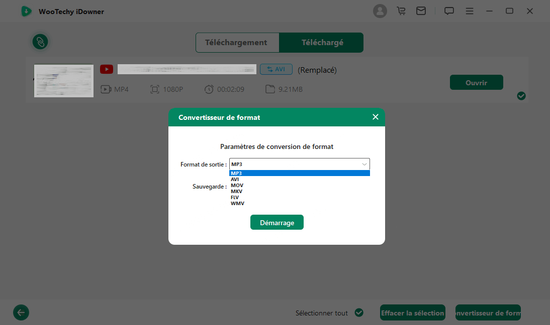This screenshot has width=550, height=325.
Task: Click Effacer la sélection at the bottom
Action: pos(412,312)
